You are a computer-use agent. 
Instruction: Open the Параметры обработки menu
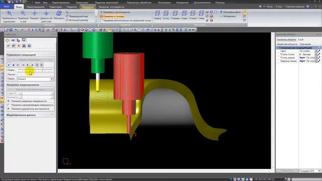click(x=139, y=3)
